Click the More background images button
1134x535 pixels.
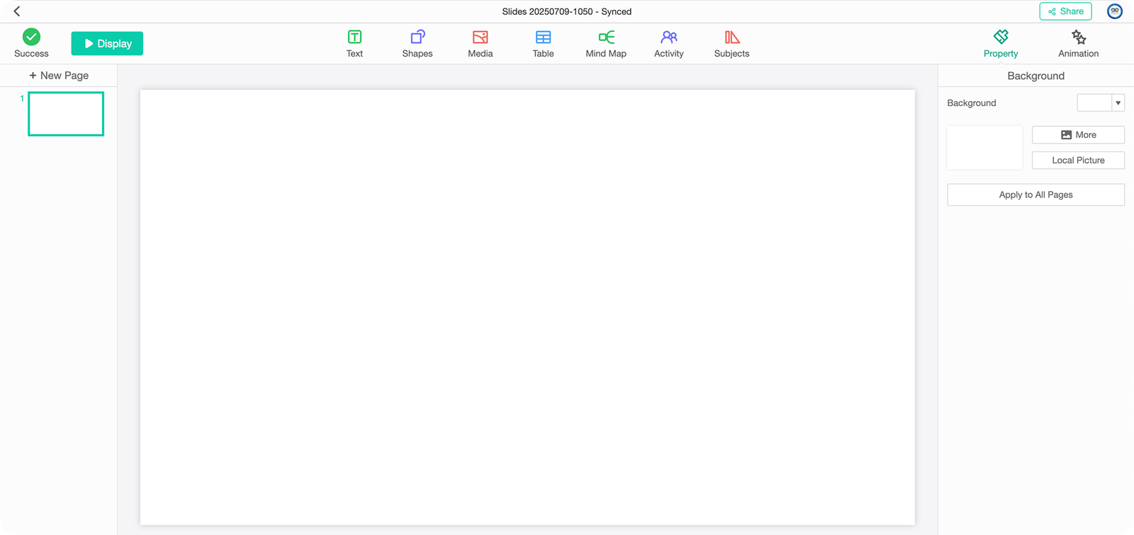1078,134
